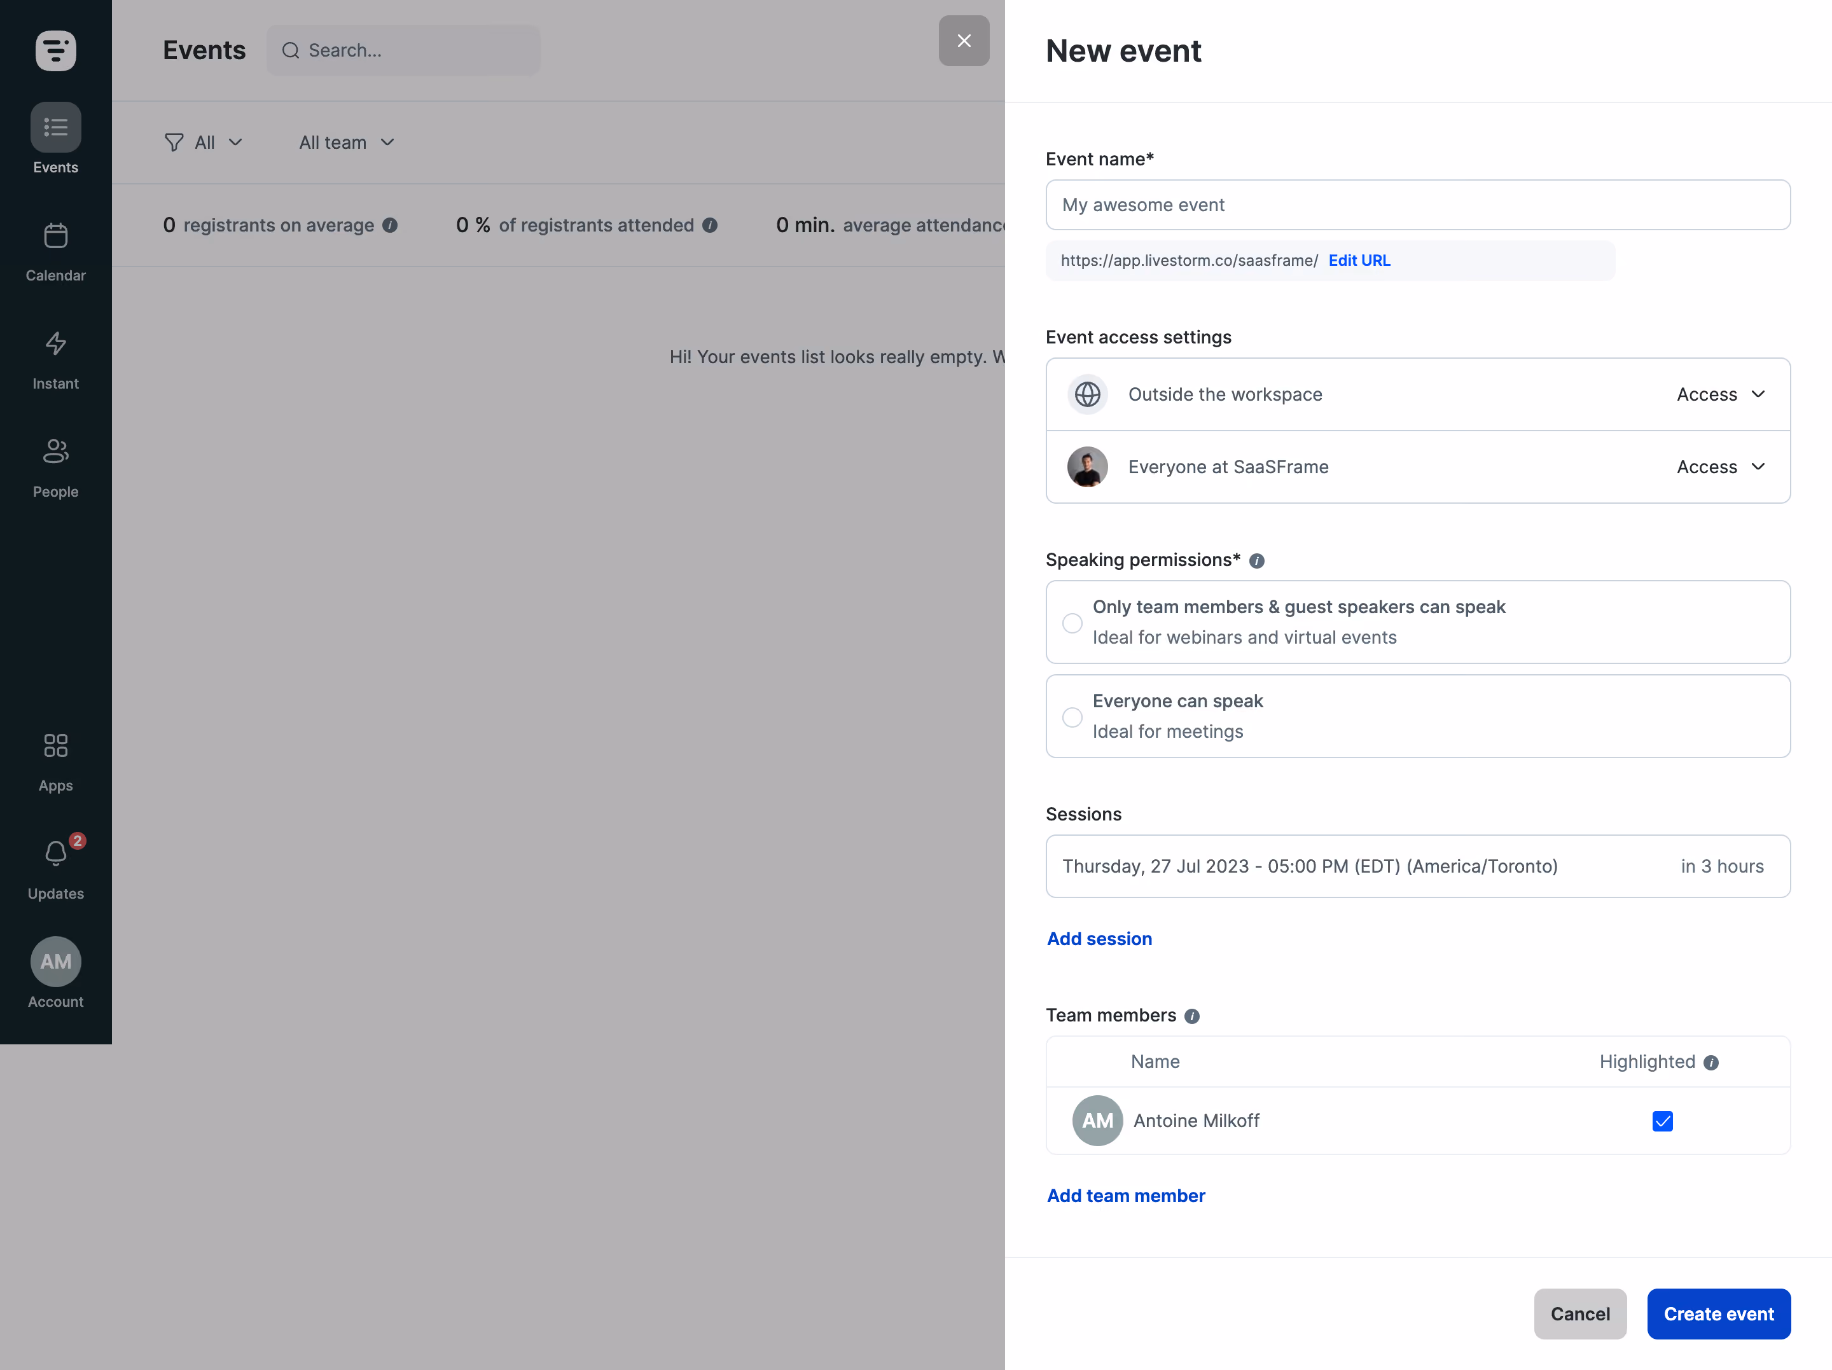Click the event URL https://app.livestorm.co/saasframe/

(x=1190, y=260)
